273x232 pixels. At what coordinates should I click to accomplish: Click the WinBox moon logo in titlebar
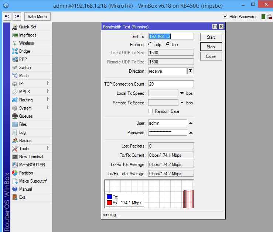click(x=6, y=6)
